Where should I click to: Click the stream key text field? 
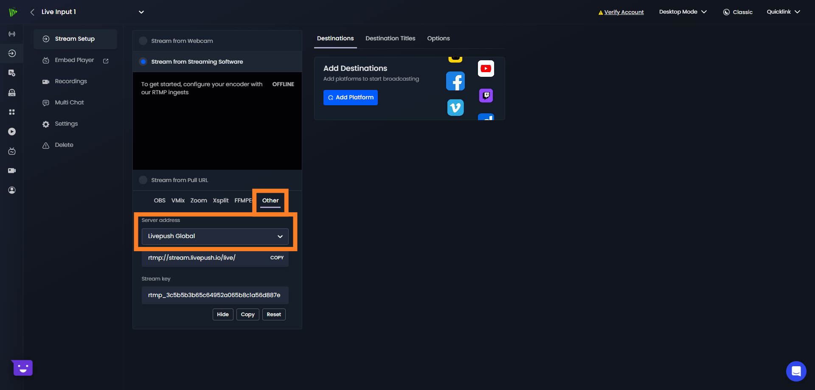215,295
